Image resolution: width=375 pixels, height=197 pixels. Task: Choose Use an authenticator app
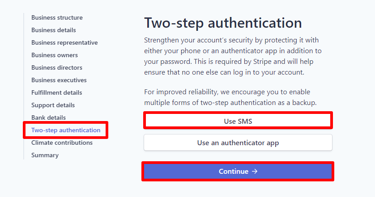click(x=238, y=143)
